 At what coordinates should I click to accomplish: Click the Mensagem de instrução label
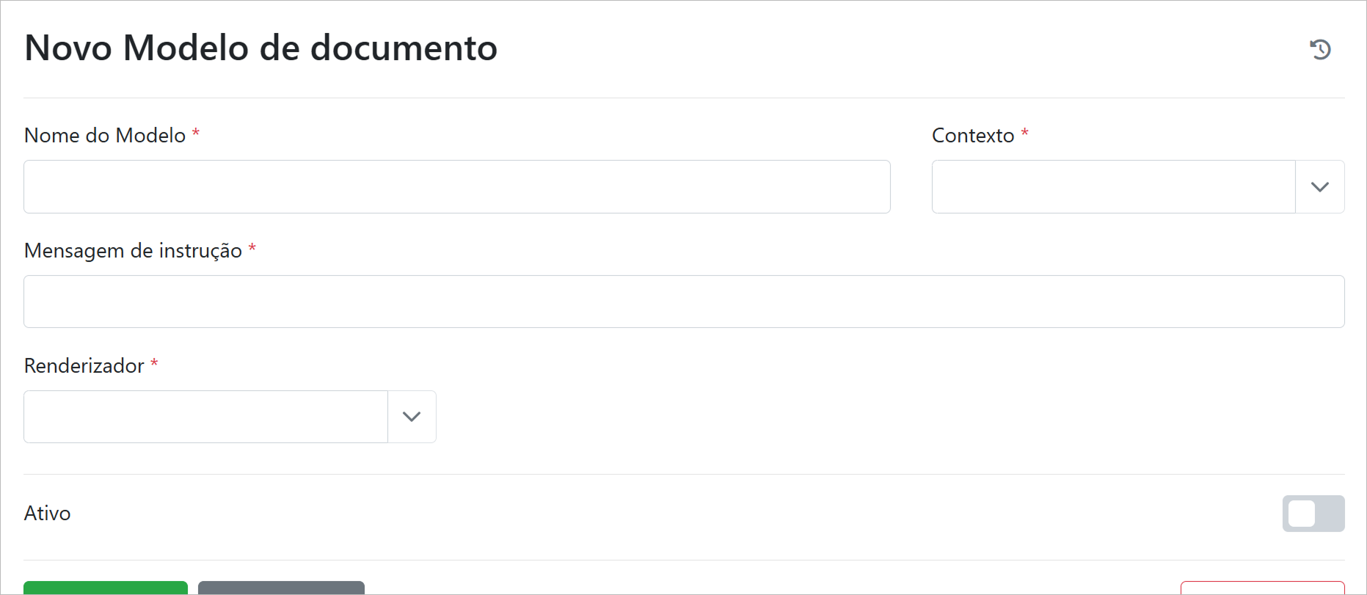pos(133,251)
